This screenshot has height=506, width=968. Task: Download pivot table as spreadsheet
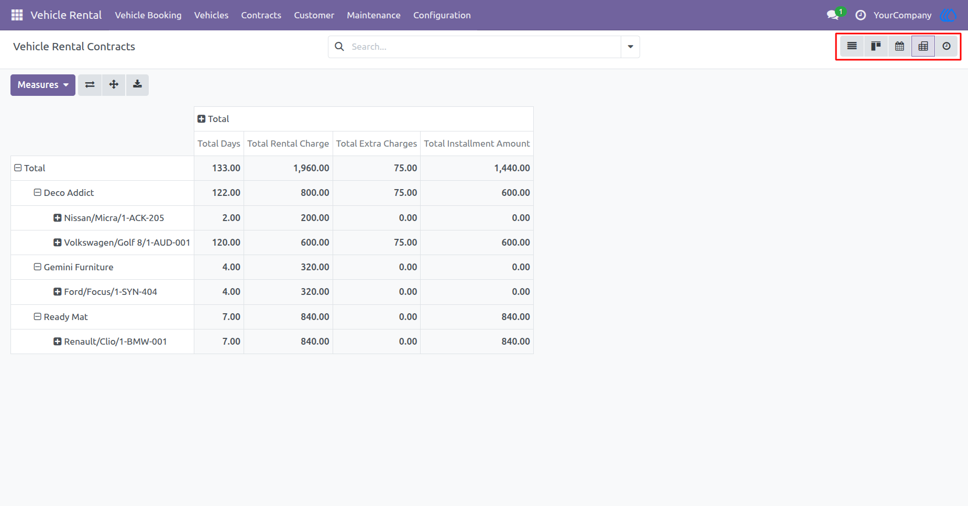pos(137,85)
